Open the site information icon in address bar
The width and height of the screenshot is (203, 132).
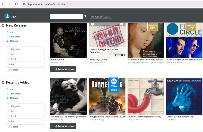[x=24, y=4]
